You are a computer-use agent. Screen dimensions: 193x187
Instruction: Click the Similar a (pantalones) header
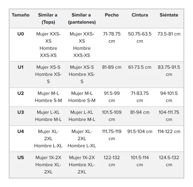point(82,18)
